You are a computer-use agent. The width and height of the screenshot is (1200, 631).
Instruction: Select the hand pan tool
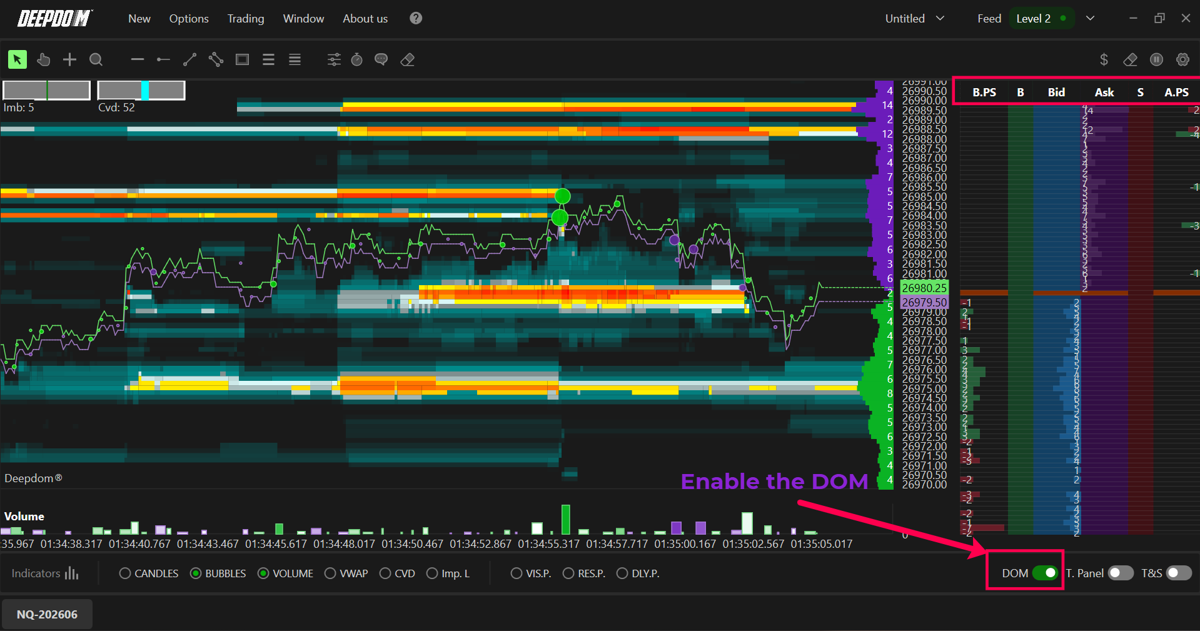[x=43, y=59]
